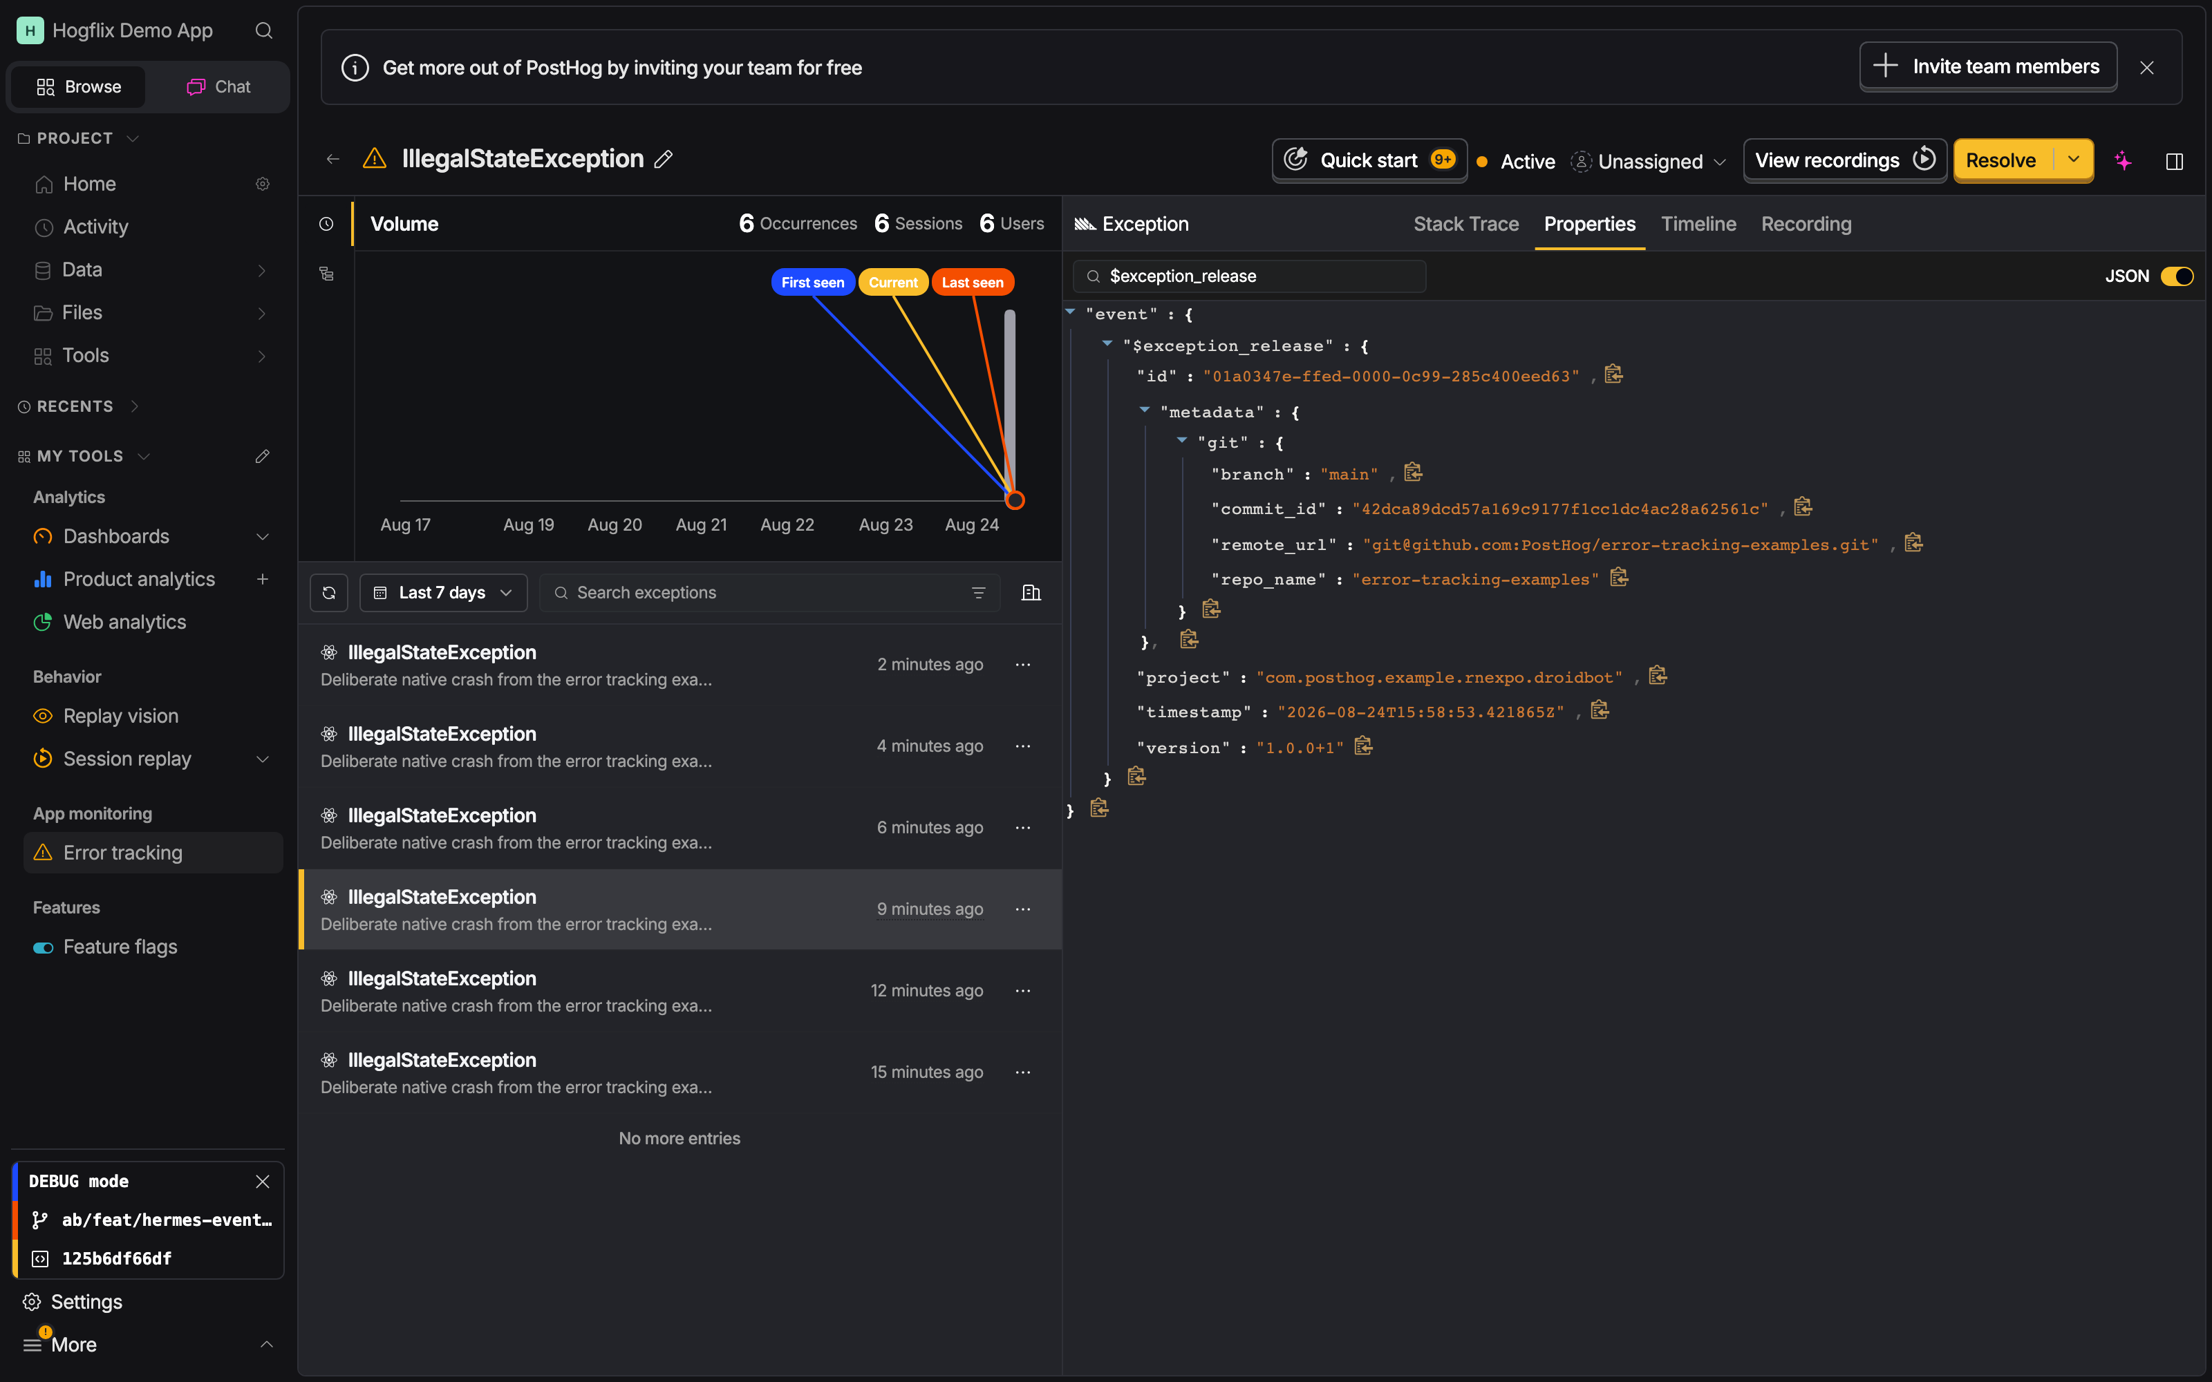Viewport: 2212px width, 1382px height.
Task: Switch to the Timeline tab
Action: [1698, 224]
